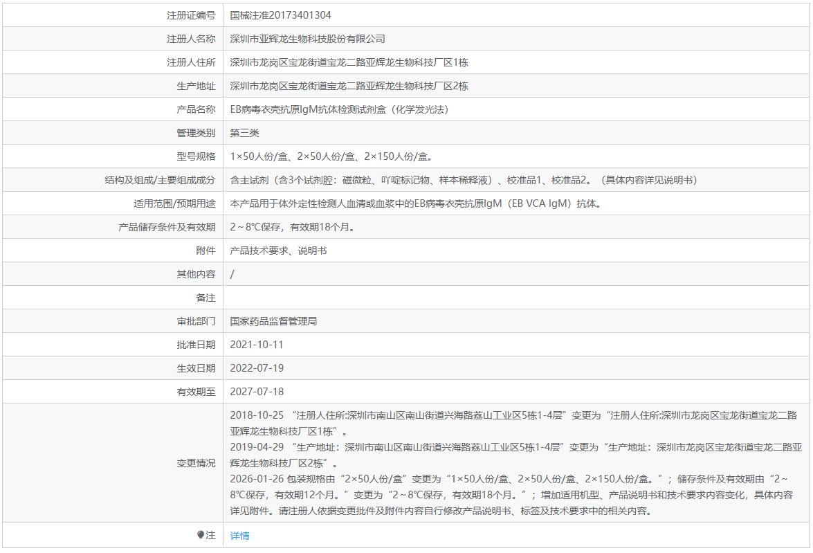The height and width of the screenshot is (553, 813).
Task: Click the 生效日期 label
Action: (196, 368)
